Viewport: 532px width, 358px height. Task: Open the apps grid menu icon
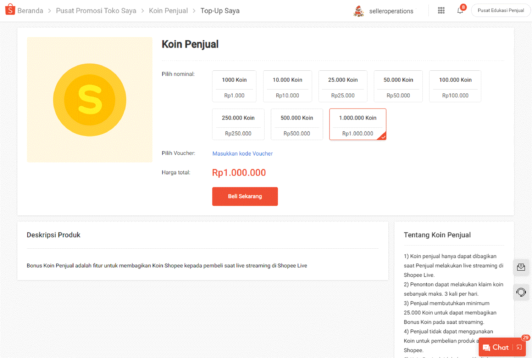point(441,11)
